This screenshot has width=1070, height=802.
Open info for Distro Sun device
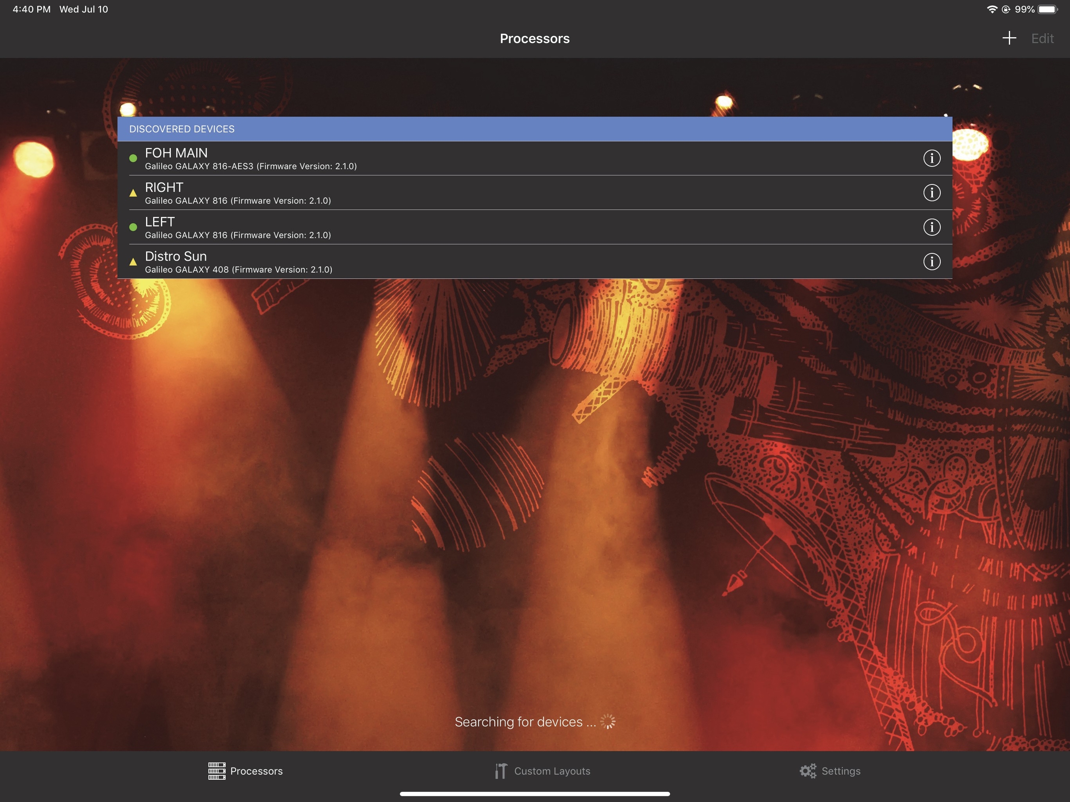point(931,261)
